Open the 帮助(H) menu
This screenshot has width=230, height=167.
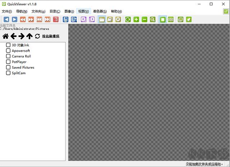pyautogui.click(x=116, y=11)
